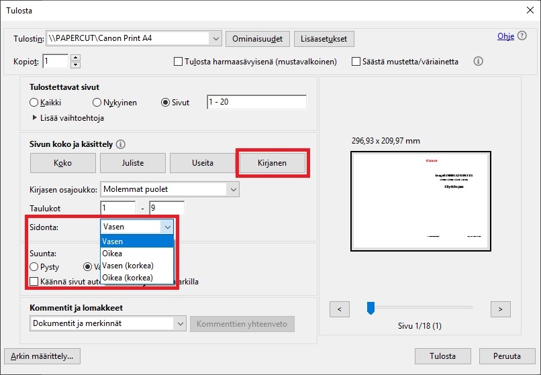
Task: Select the Sivut range radio button
Action: click(x=165, y=103)
